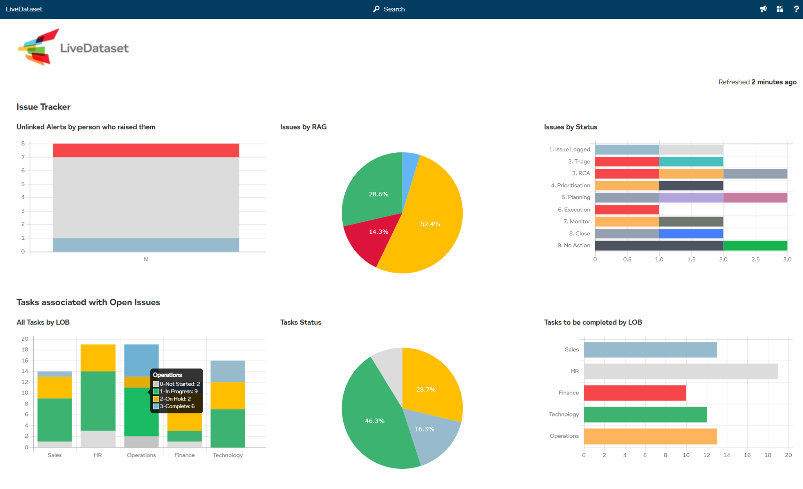Click the Search field in top bar

[394, 9]
